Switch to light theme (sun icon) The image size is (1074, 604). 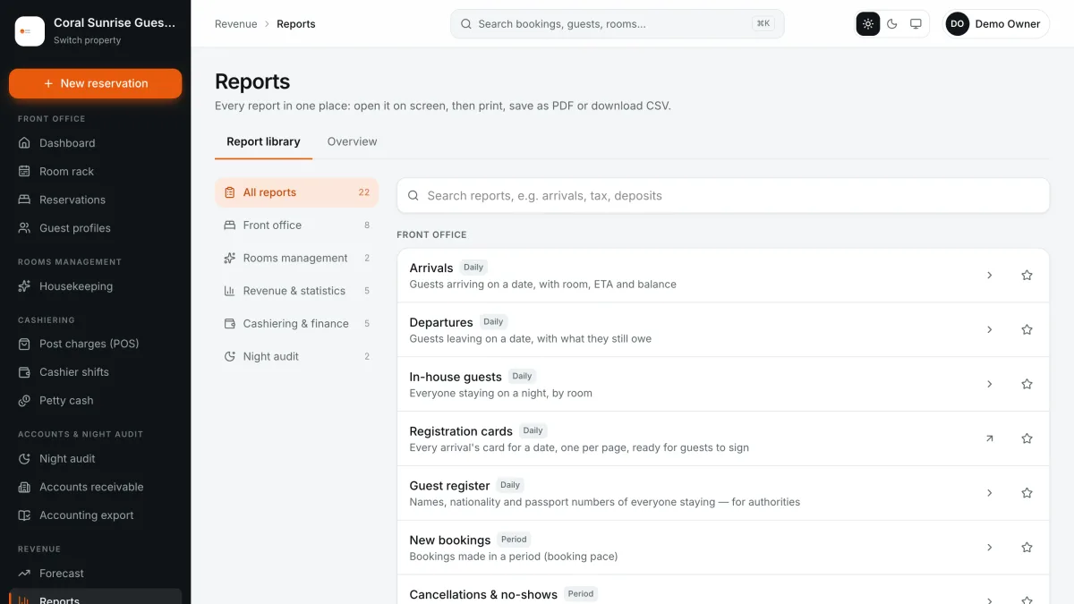point(868,24)
